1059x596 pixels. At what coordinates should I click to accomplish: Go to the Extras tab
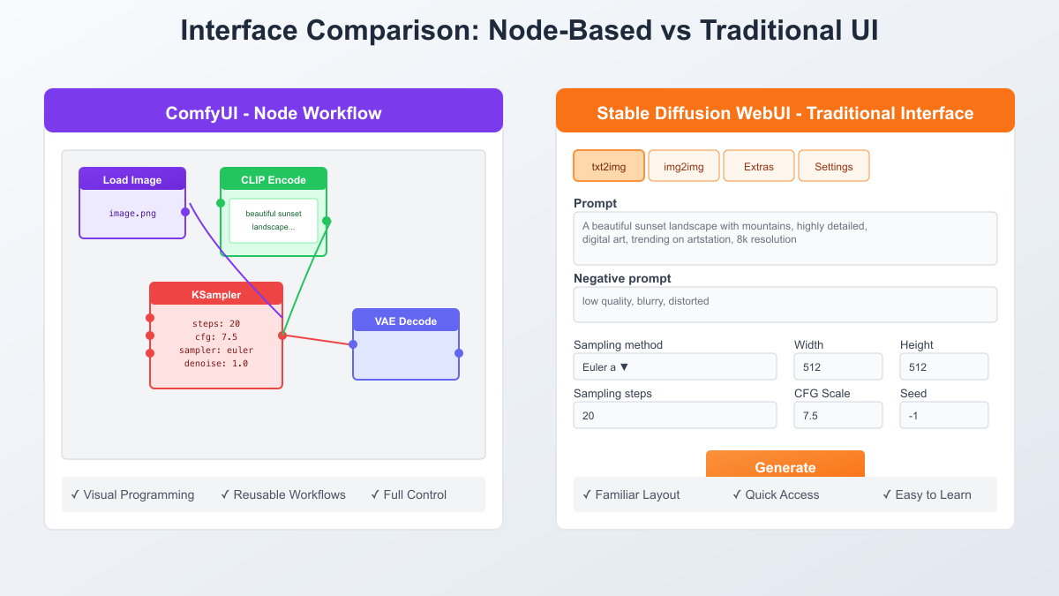click(x=759, y=166)
